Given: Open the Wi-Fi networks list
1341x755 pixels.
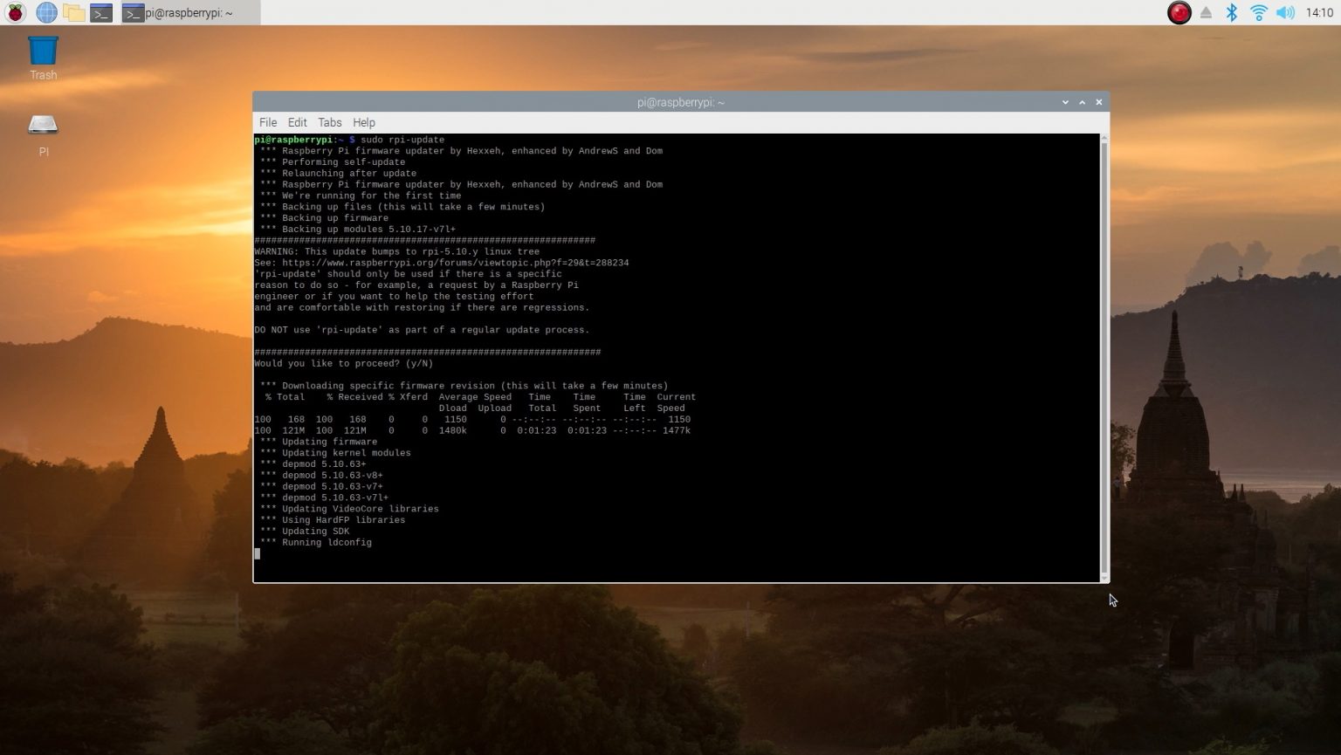Looking at the screenshot, I should point(1258,12).
